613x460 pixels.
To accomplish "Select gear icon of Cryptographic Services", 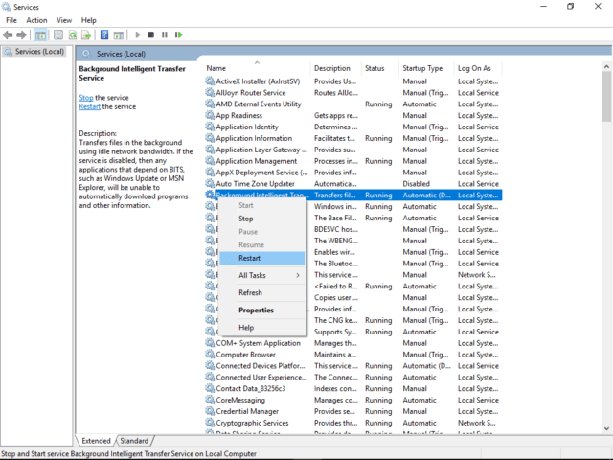I will 210,422.
